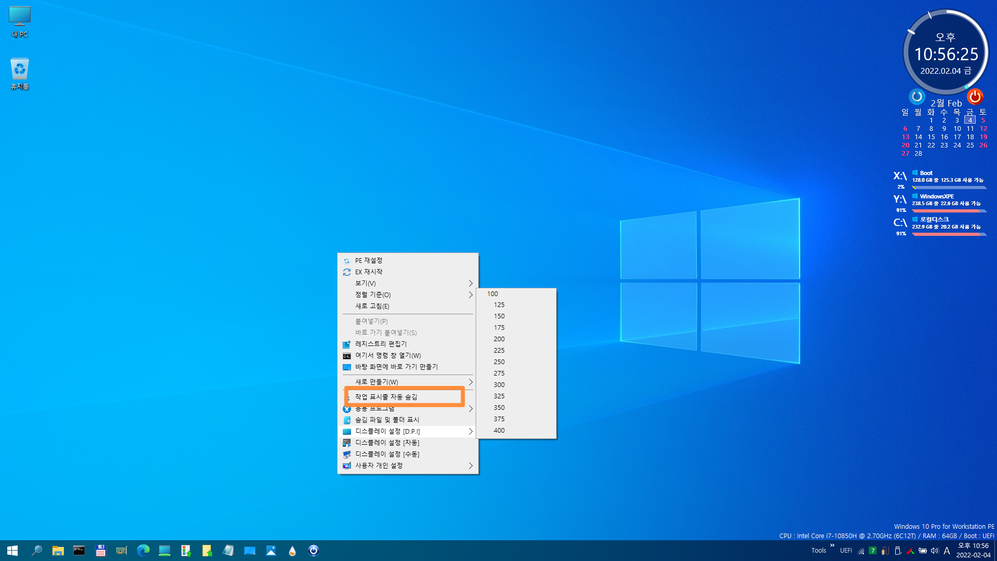Image resolution: width=997 pixels, height=561 pixels.
Task: Select DPI value 100
Action: (x=516, y=294)
